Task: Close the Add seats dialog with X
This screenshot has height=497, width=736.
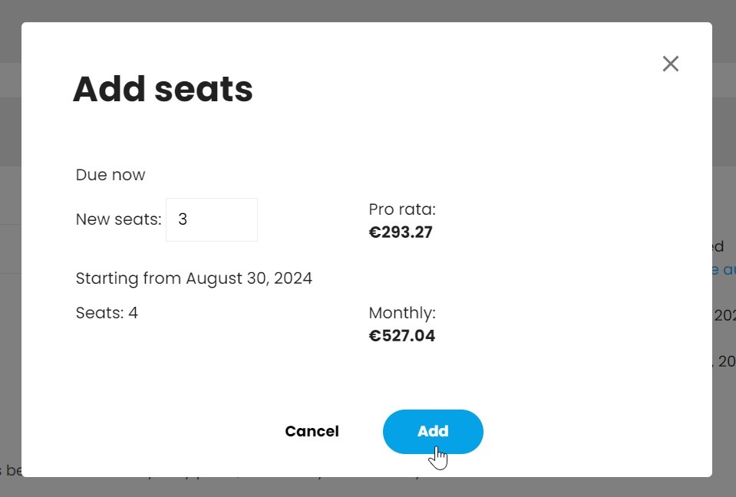Action: [670, 64]
